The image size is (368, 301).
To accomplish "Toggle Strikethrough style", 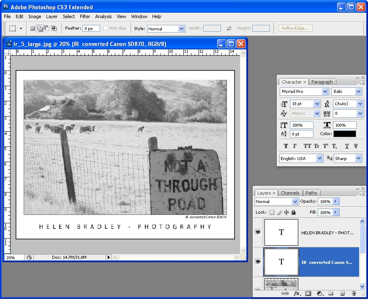I will [356, 146].
